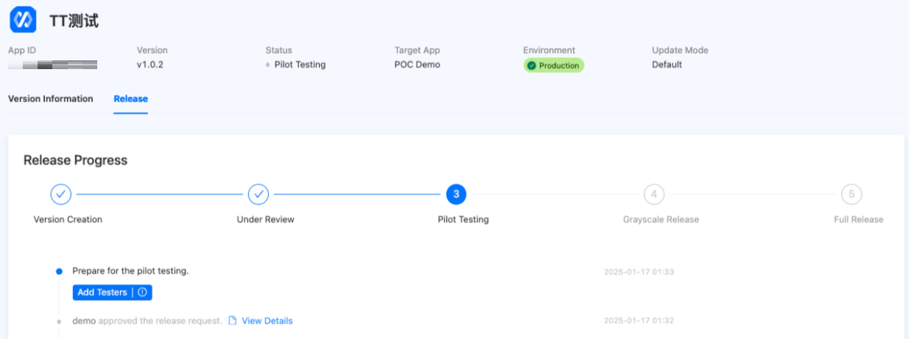Click the blue timeline dot for pilot testing
This screenshot has width=909, height=339.
coord(59,271)
